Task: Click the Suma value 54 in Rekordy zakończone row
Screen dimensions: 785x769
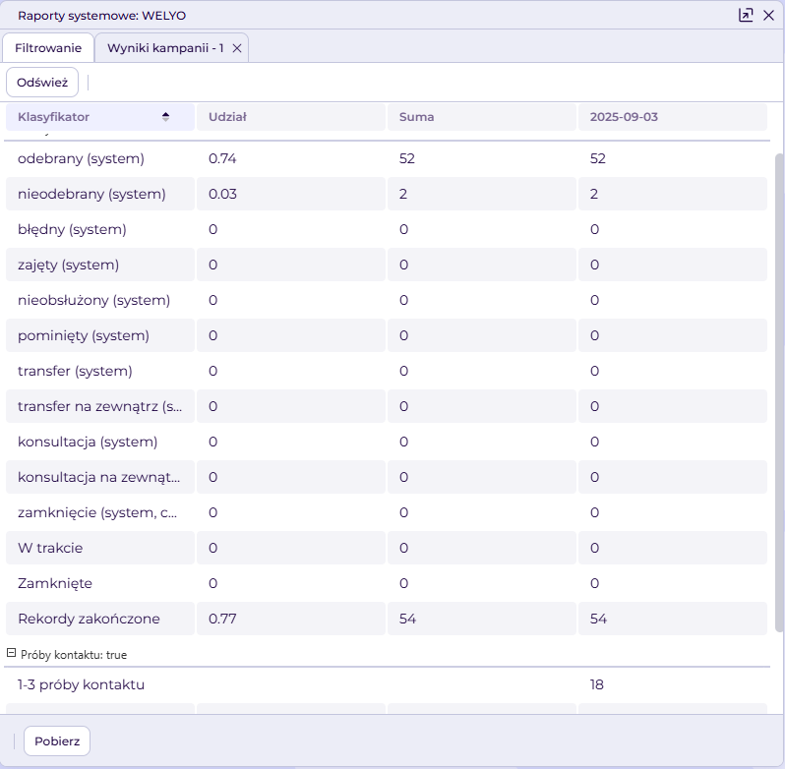Action: (x=407, y=619)
